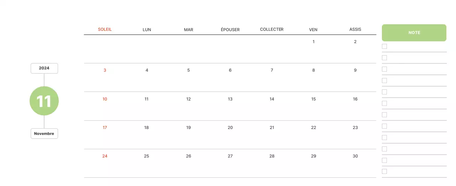Toggle the fifth note checkbox

tap(384, 92)
